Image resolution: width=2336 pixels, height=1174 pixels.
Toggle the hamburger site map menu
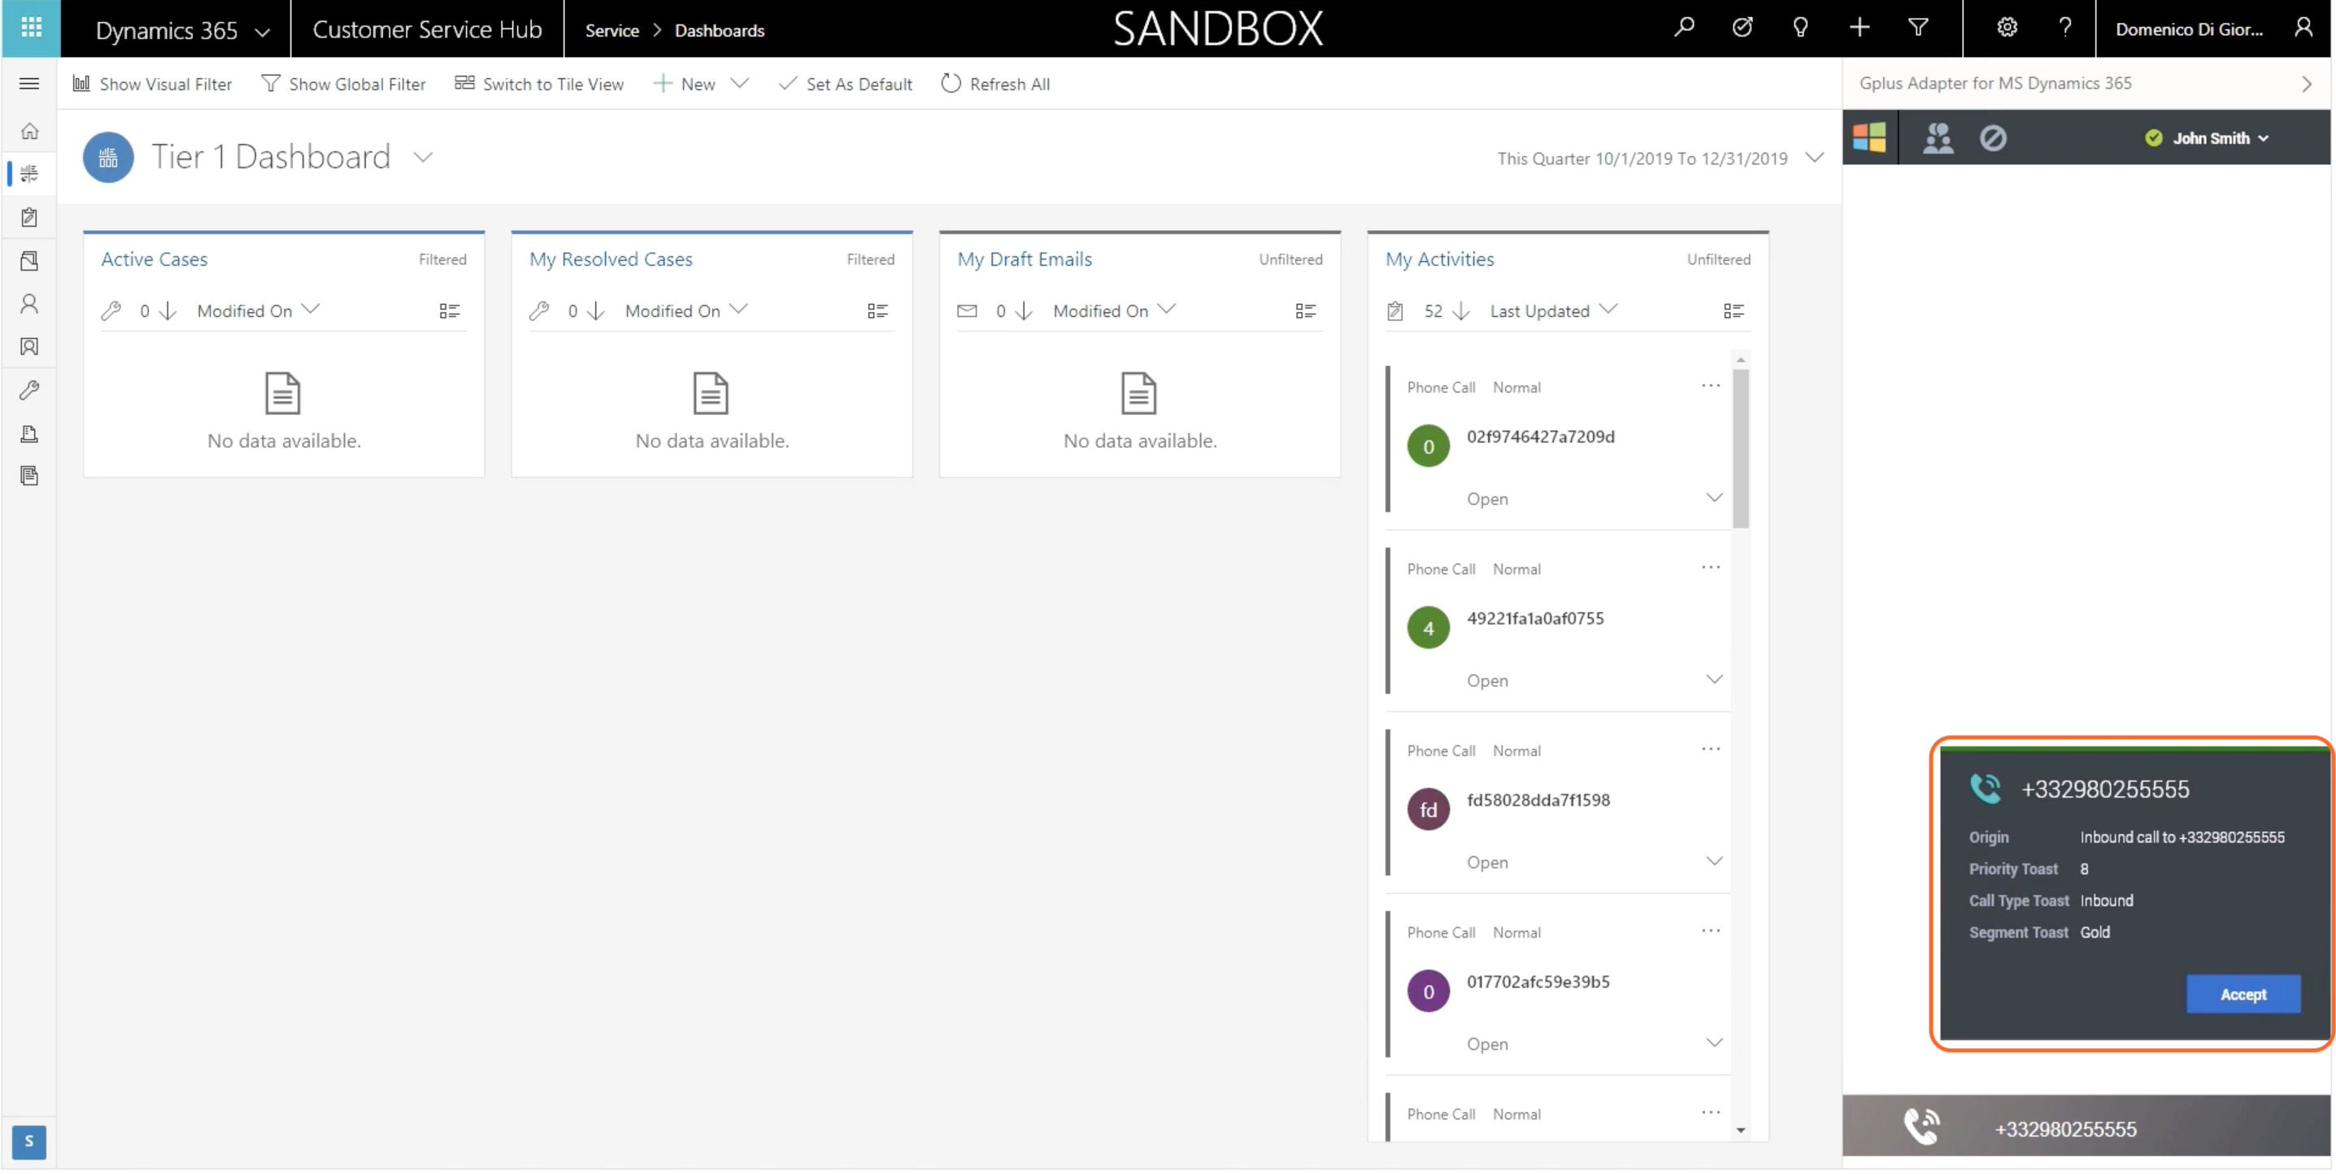[29, 84]
